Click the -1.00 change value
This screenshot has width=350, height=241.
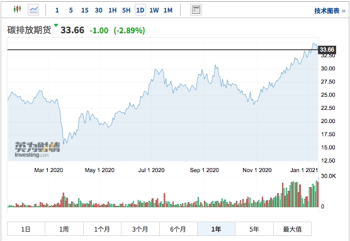click(99, 31)
